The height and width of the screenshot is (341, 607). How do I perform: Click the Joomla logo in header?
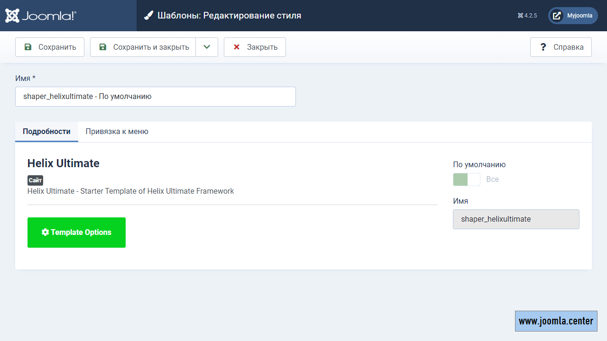click(41, 16)
